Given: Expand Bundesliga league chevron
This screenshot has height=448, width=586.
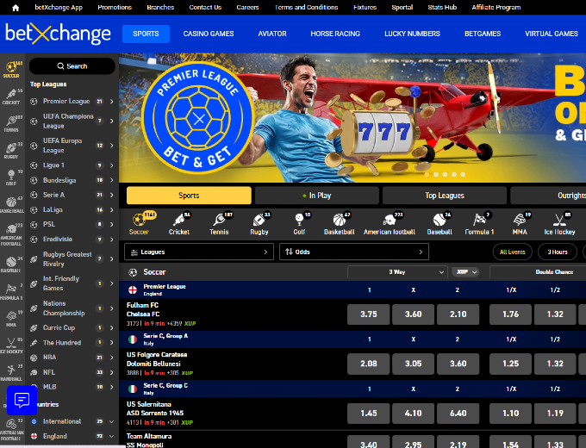Looking at the screenshot, I should (x=111, y=180).
